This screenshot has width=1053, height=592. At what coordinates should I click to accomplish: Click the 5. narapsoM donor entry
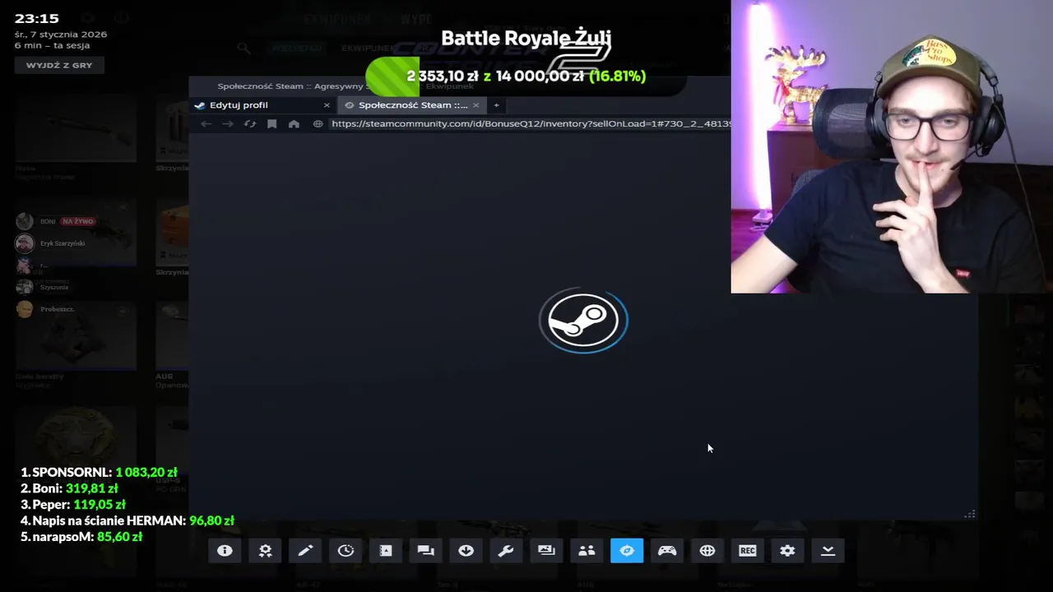pyautogui.click(x=81, y=537)
